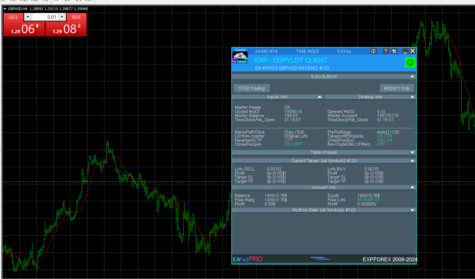The height and width of the screenshot is (279, 475).
Task: Click the NewTradeONLY/Filters OFF status
Action: pyautogui.click(x=381, y=144)
